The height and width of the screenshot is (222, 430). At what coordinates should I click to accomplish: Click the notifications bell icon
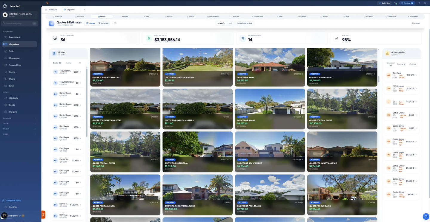point(425,3)
